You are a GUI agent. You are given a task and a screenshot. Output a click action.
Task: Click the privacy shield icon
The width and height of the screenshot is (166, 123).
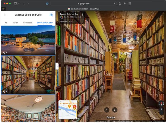(x=47, y=4)
